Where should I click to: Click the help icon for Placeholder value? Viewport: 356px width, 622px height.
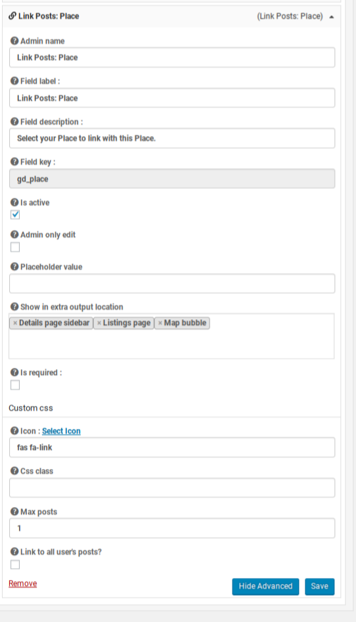(14, 267)
